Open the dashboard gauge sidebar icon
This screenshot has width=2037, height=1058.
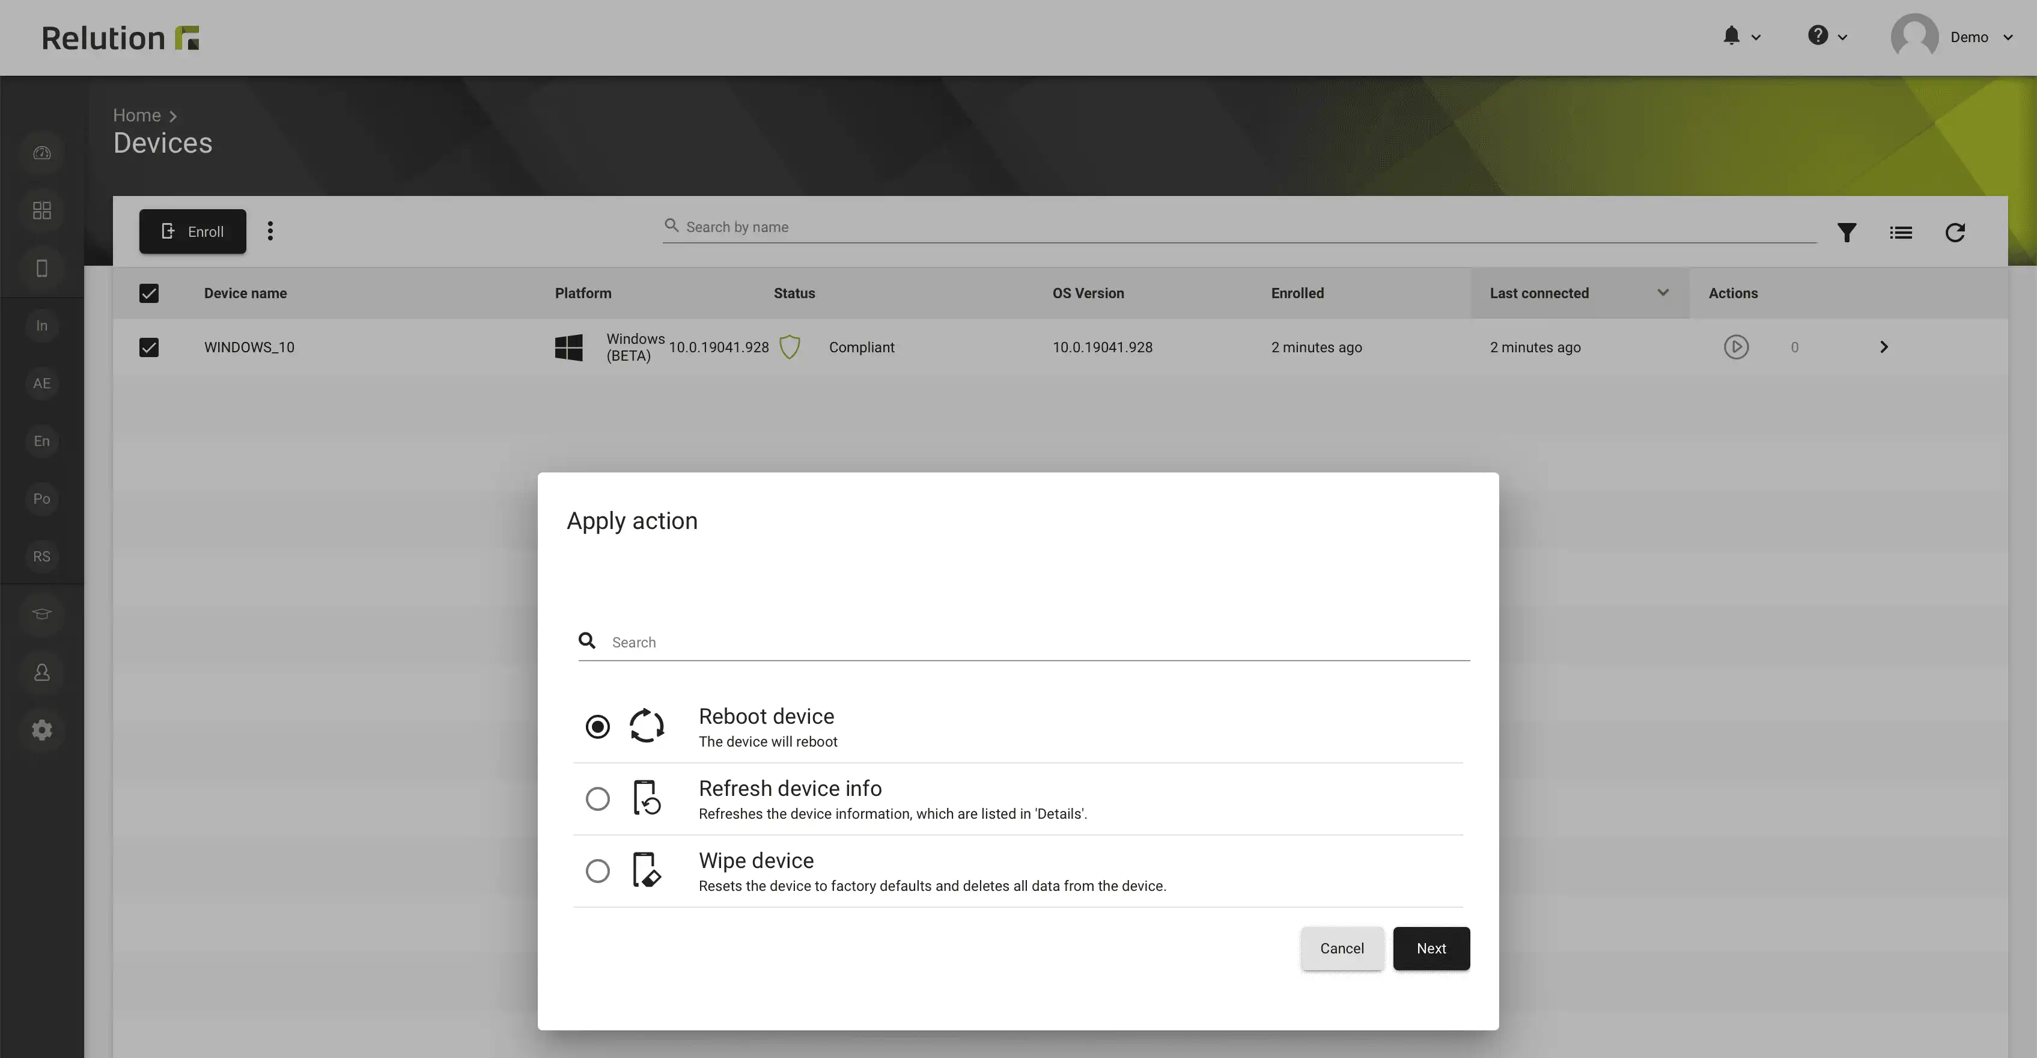click(x=42, y=153)
